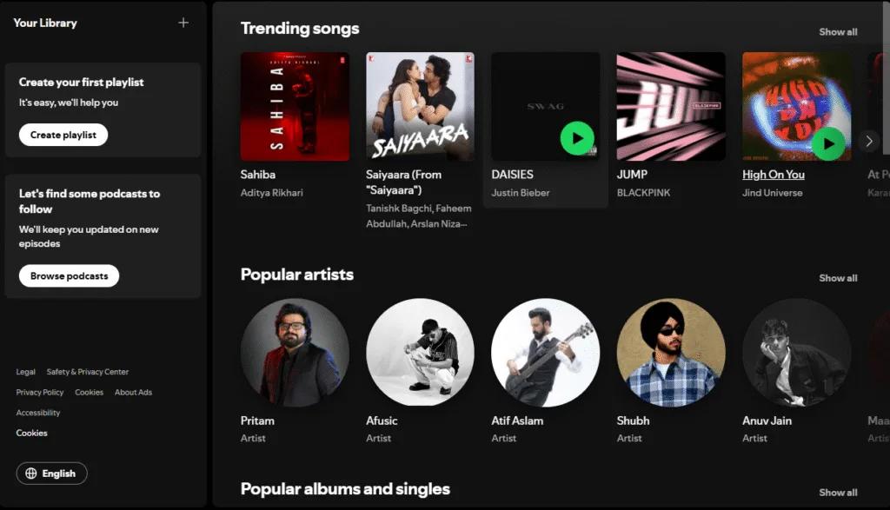Play High On You with green play button

point(828,143)
